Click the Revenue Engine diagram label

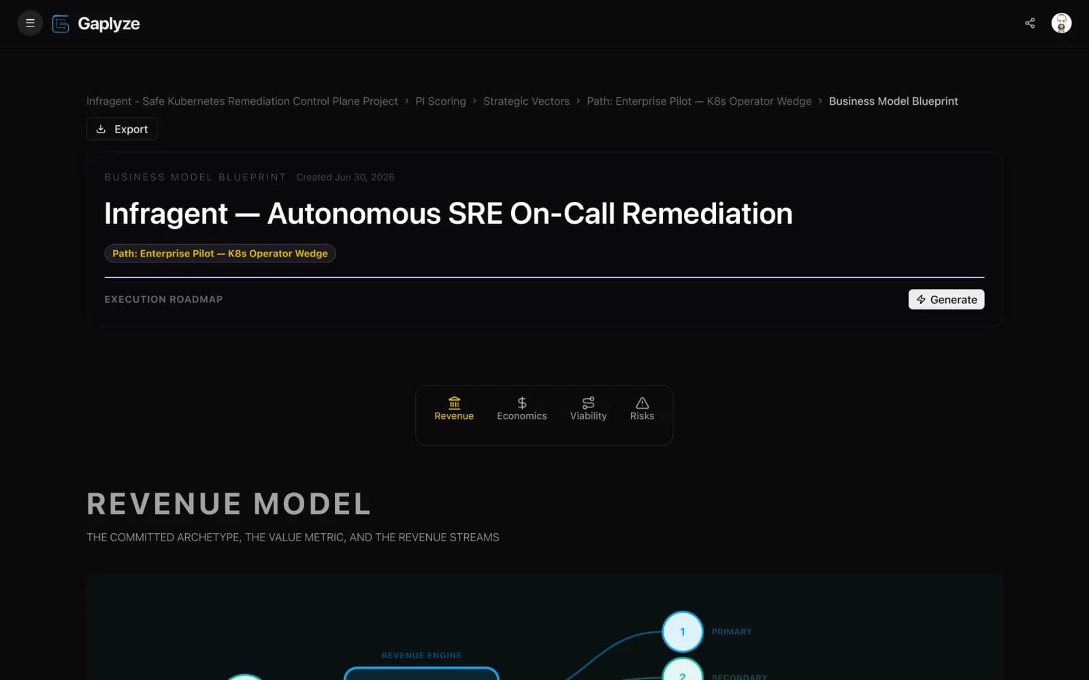click(x=421, y=656)
